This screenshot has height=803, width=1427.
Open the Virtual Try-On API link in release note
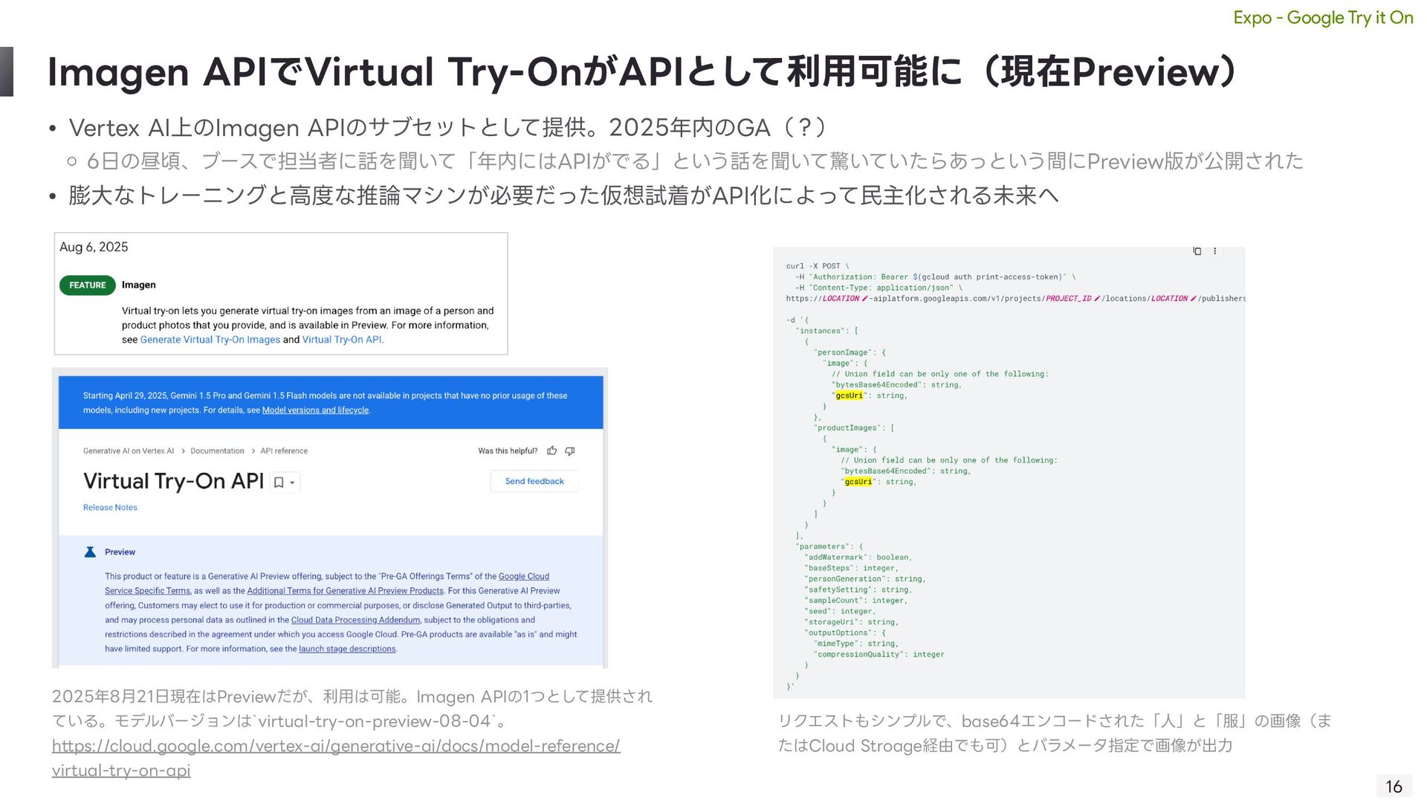(x=342, y=340)
